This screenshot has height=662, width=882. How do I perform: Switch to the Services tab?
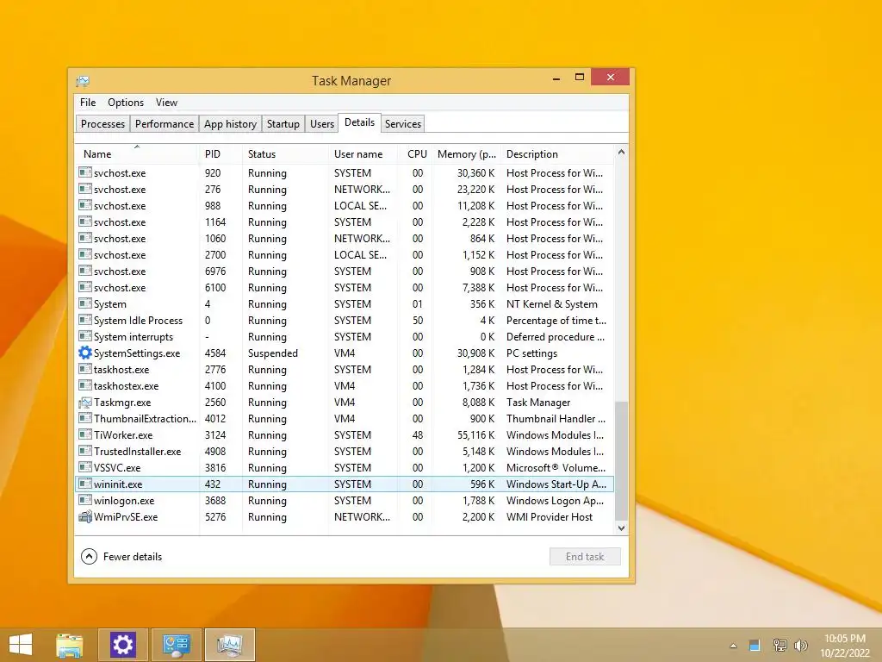click(403, 124)
